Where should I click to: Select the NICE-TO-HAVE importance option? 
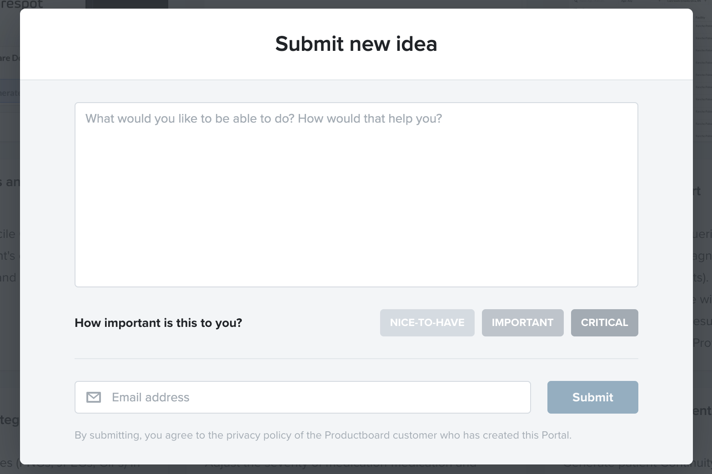tap(427, 323)
